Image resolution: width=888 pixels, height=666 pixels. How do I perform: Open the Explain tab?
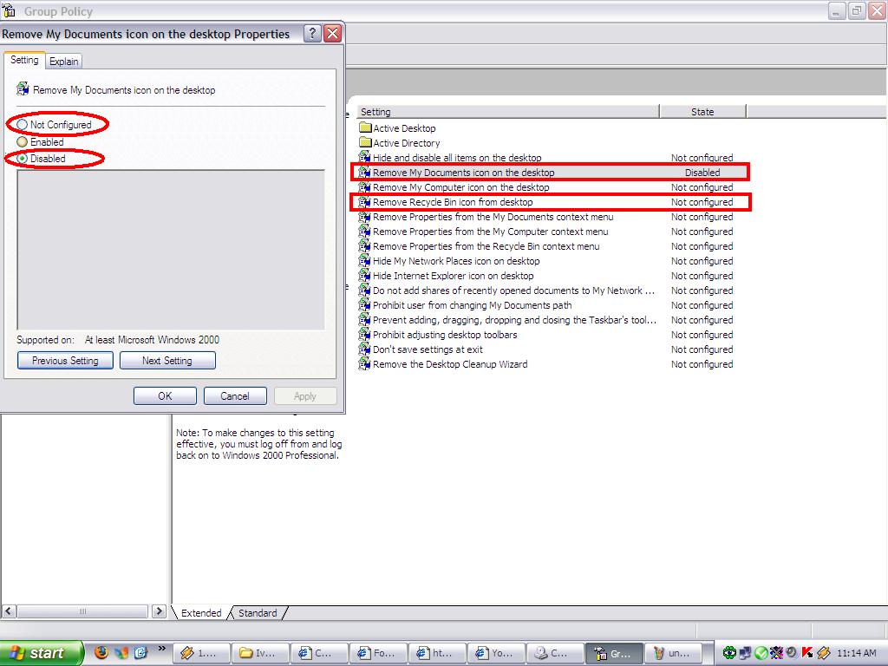(x=63, y=62)
